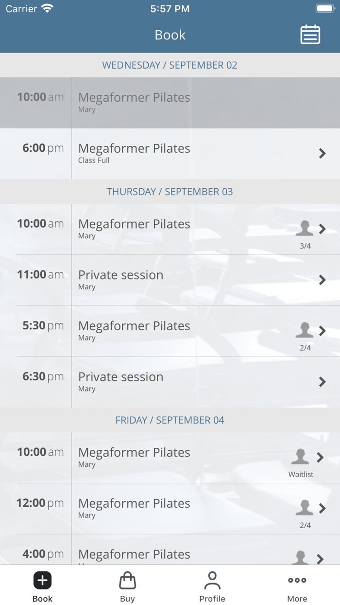The image size is (340, 605).
Task: Tap Thursday September 03 date header
Action: coord(170,192)
